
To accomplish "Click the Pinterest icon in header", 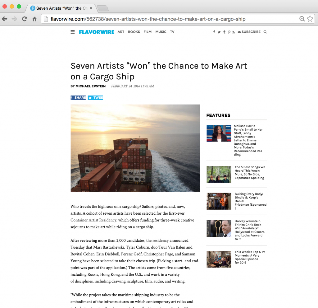I will pyautogui.click(x=229, y=32).
